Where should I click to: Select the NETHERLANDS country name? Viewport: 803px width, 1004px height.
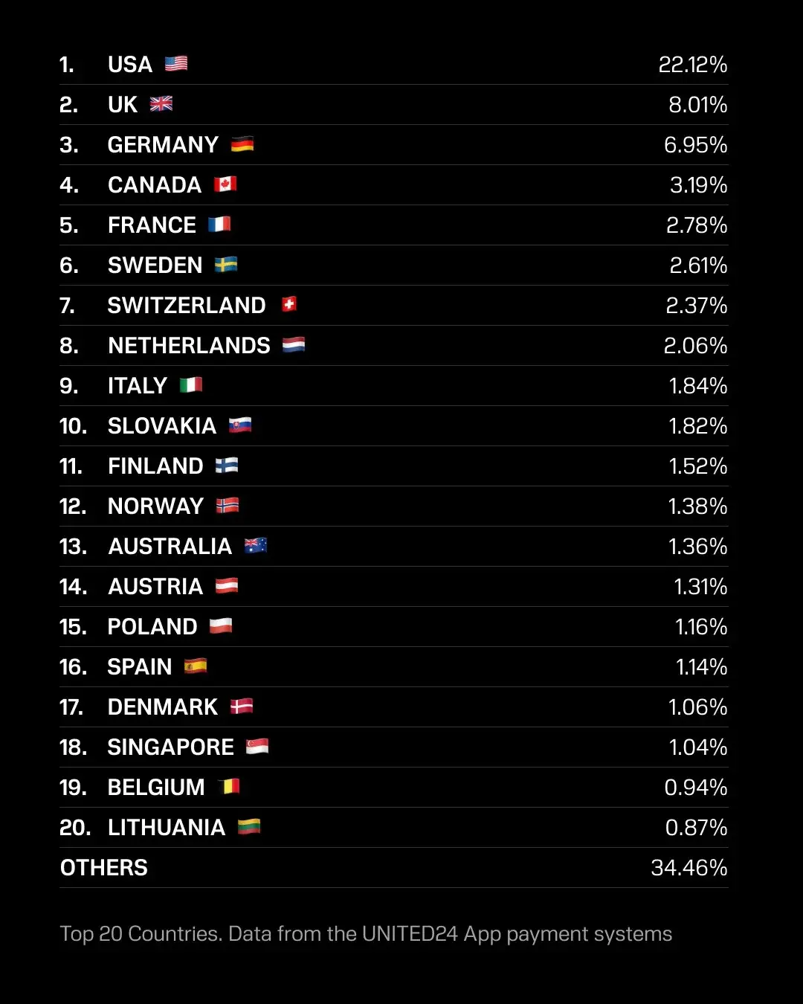189,345
